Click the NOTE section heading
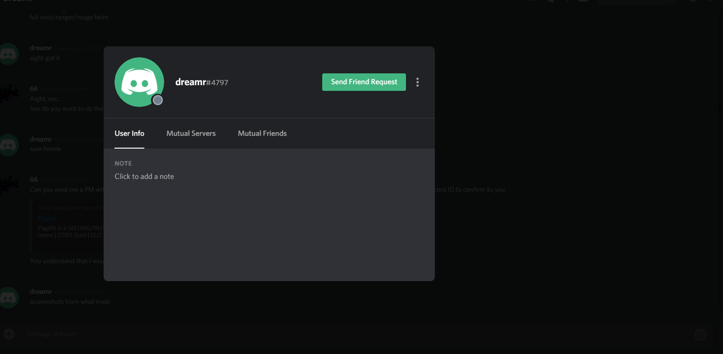 123,163
